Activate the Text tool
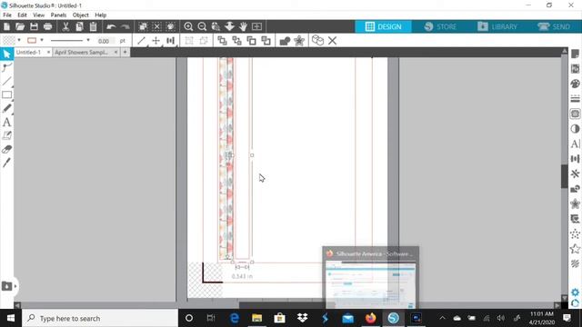Screen dimensions: 582x327 [x=6, y=122]
